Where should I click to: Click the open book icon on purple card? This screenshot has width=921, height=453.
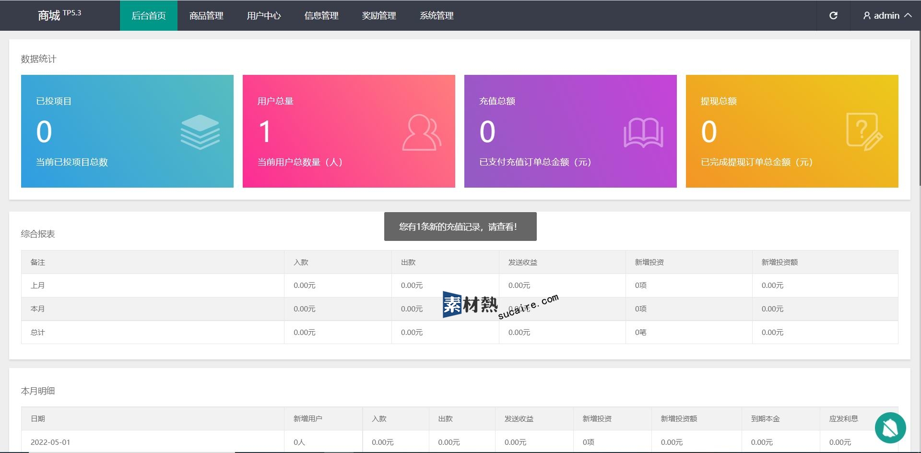point(643,133)
